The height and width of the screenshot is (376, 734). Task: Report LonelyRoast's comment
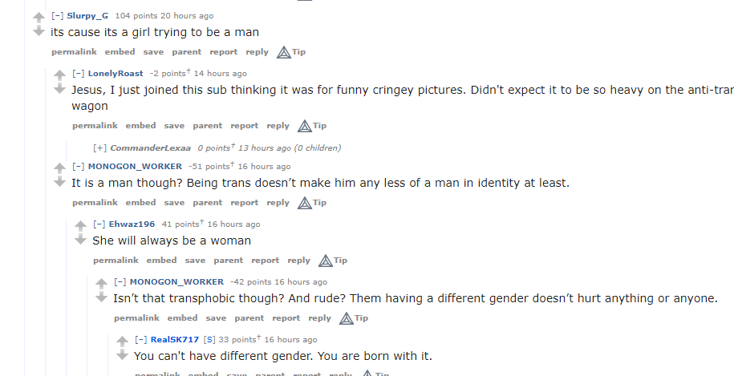tap(245, 126)
